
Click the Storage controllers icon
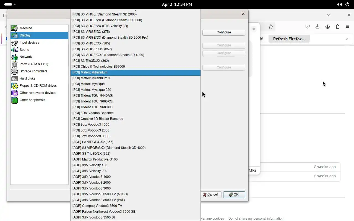pos(15,71)
